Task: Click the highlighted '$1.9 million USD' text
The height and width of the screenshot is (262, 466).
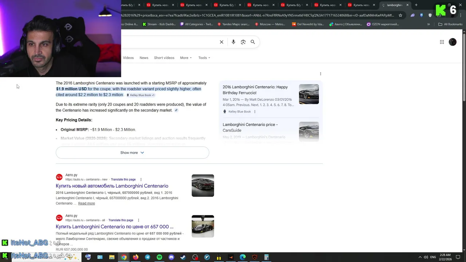Action: point(71,89)
